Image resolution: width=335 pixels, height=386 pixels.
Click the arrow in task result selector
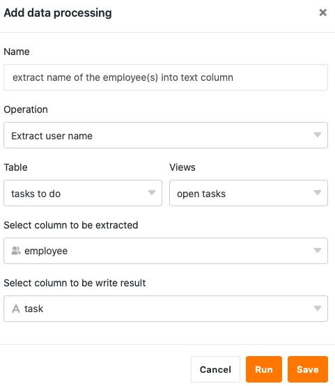[x=318, y=308]
